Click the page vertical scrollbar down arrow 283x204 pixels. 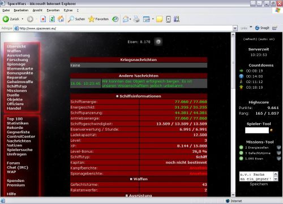pos(233,194)
